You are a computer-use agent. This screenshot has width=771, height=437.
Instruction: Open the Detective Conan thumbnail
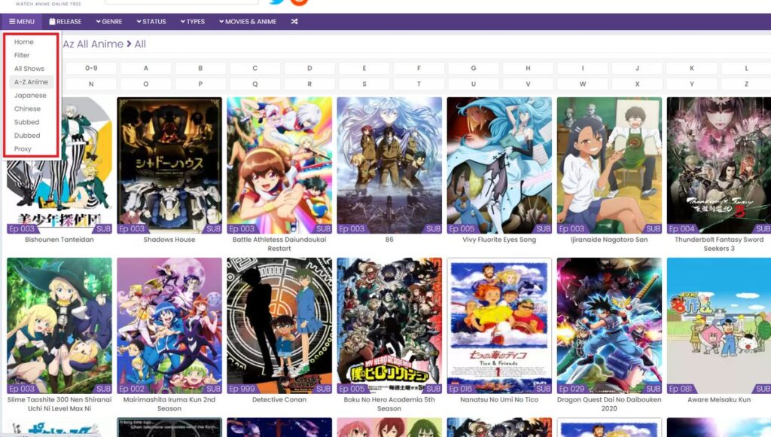tap(279, 324)
